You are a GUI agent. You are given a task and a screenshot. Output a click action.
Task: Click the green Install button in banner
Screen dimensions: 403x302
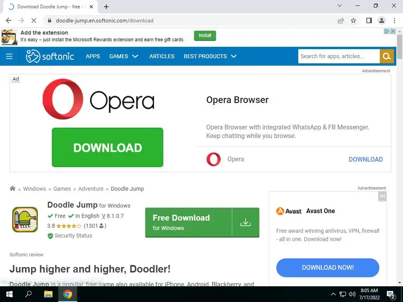pyautogui.click(x=205, y=35)
